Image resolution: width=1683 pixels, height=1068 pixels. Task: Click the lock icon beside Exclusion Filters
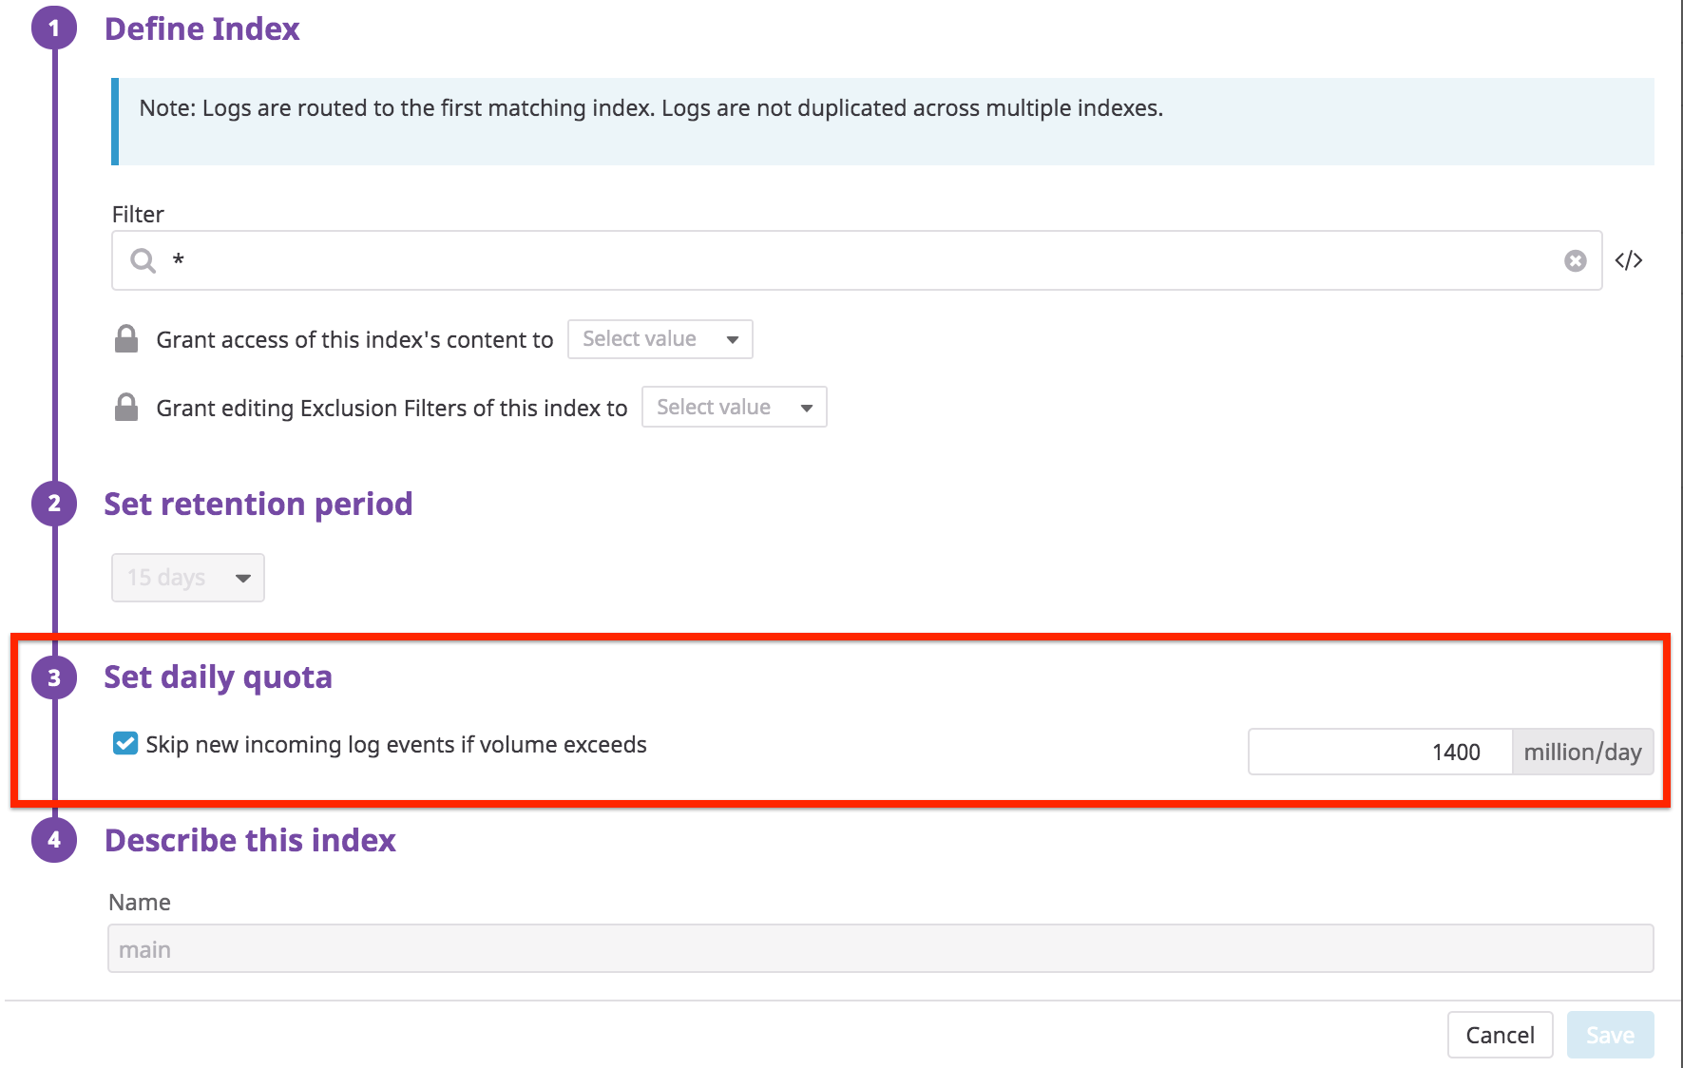(x=126, y=408)
